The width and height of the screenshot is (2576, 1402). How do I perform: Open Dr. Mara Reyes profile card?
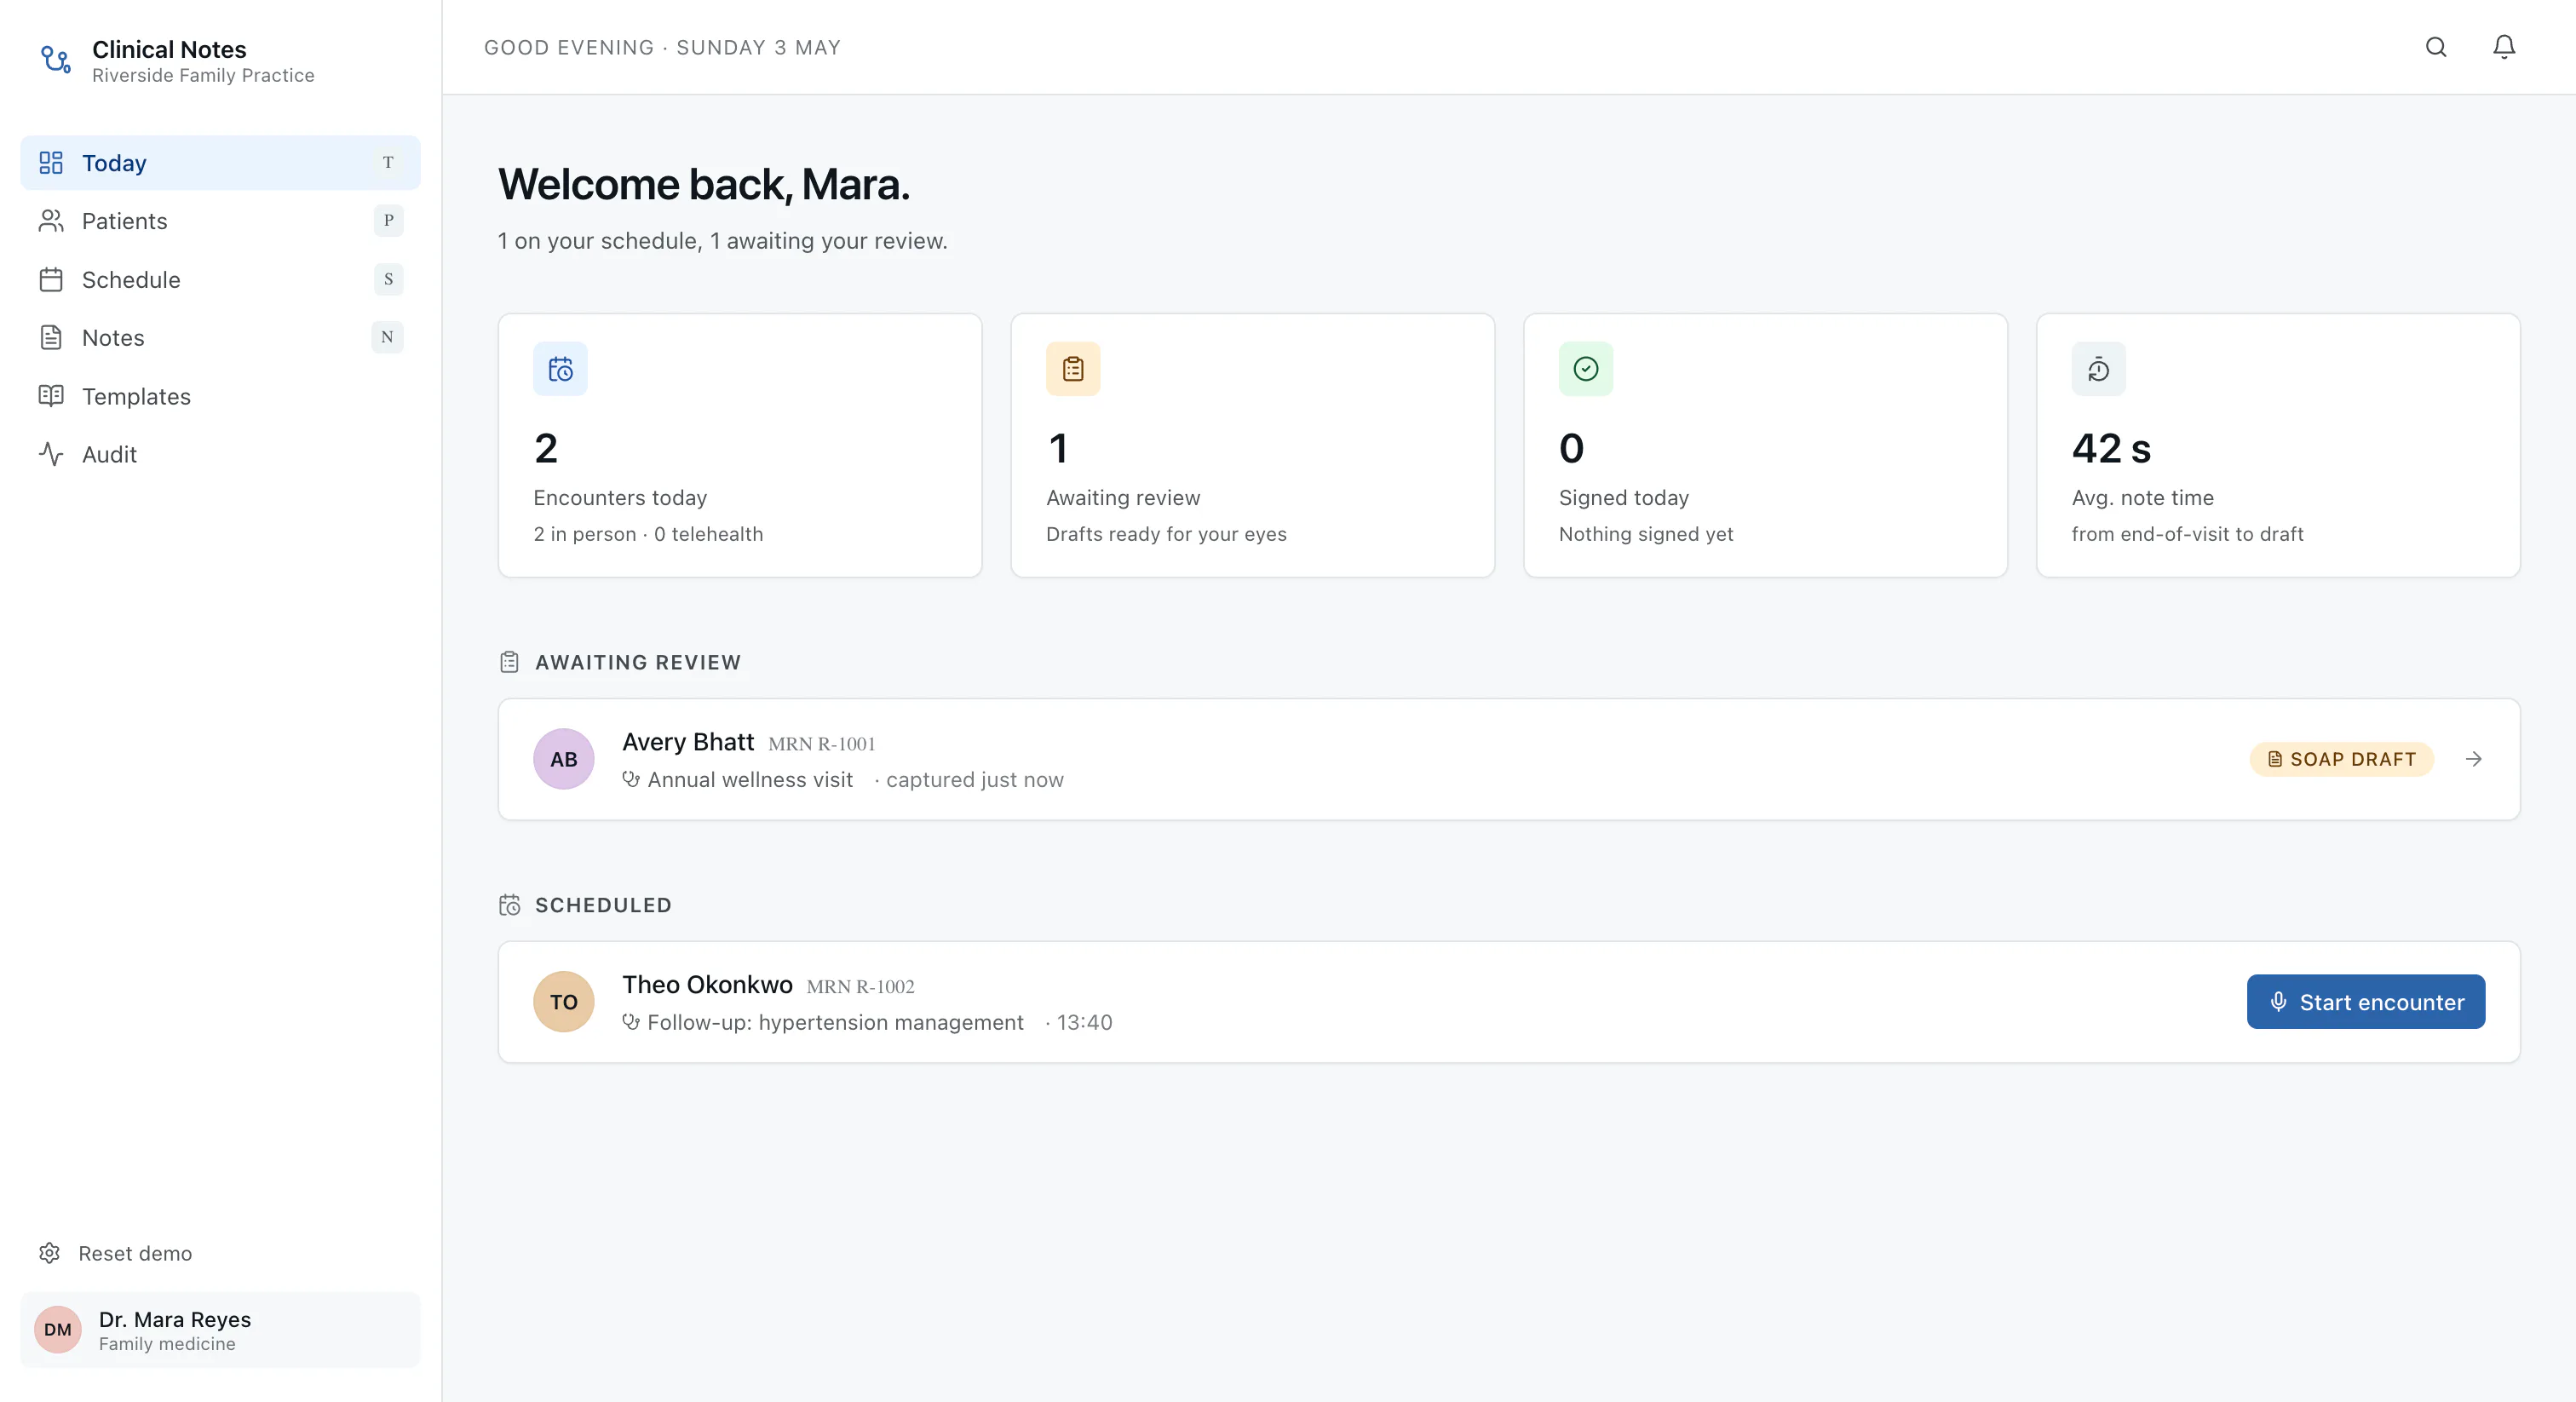220,1329
